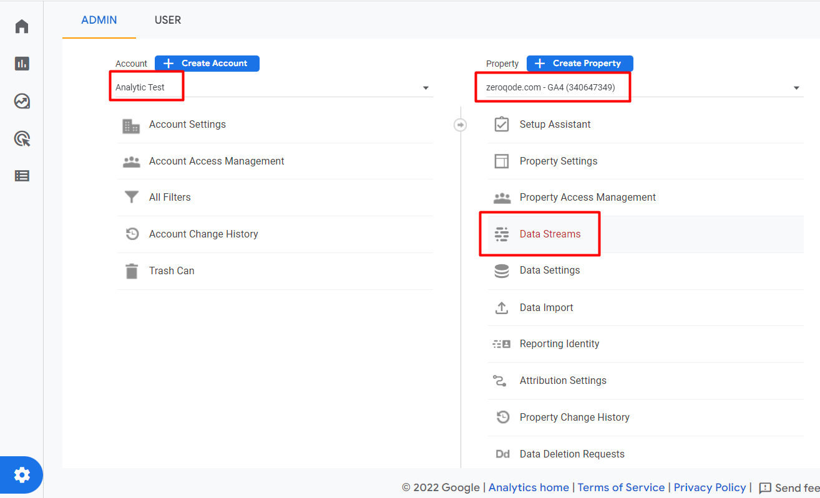Screen dimensions: 820x498
Task: Click the Property Change History clock icon
Action: coord(502,417)
